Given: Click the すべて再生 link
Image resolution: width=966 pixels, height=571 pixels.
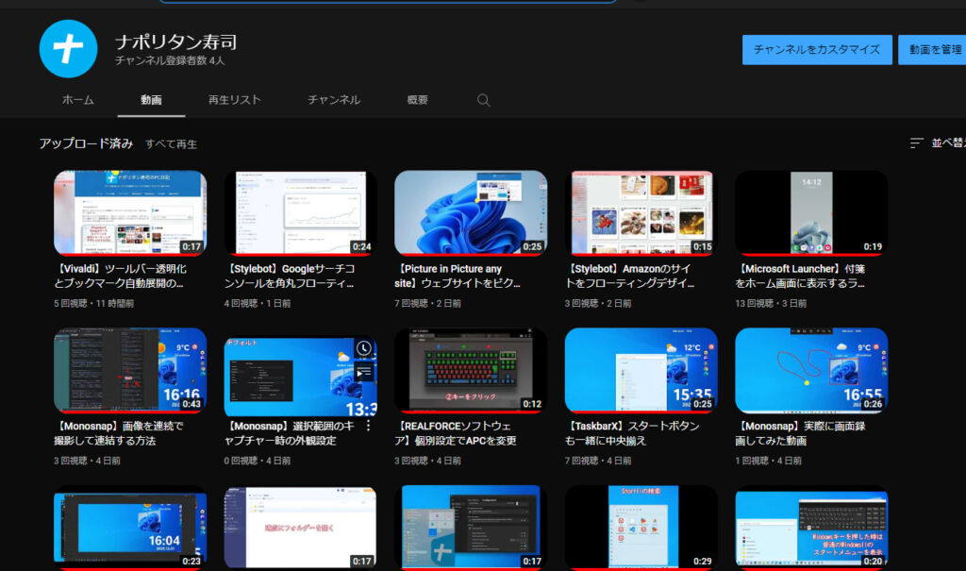Looking at the screenshot, I should point(172,143).
